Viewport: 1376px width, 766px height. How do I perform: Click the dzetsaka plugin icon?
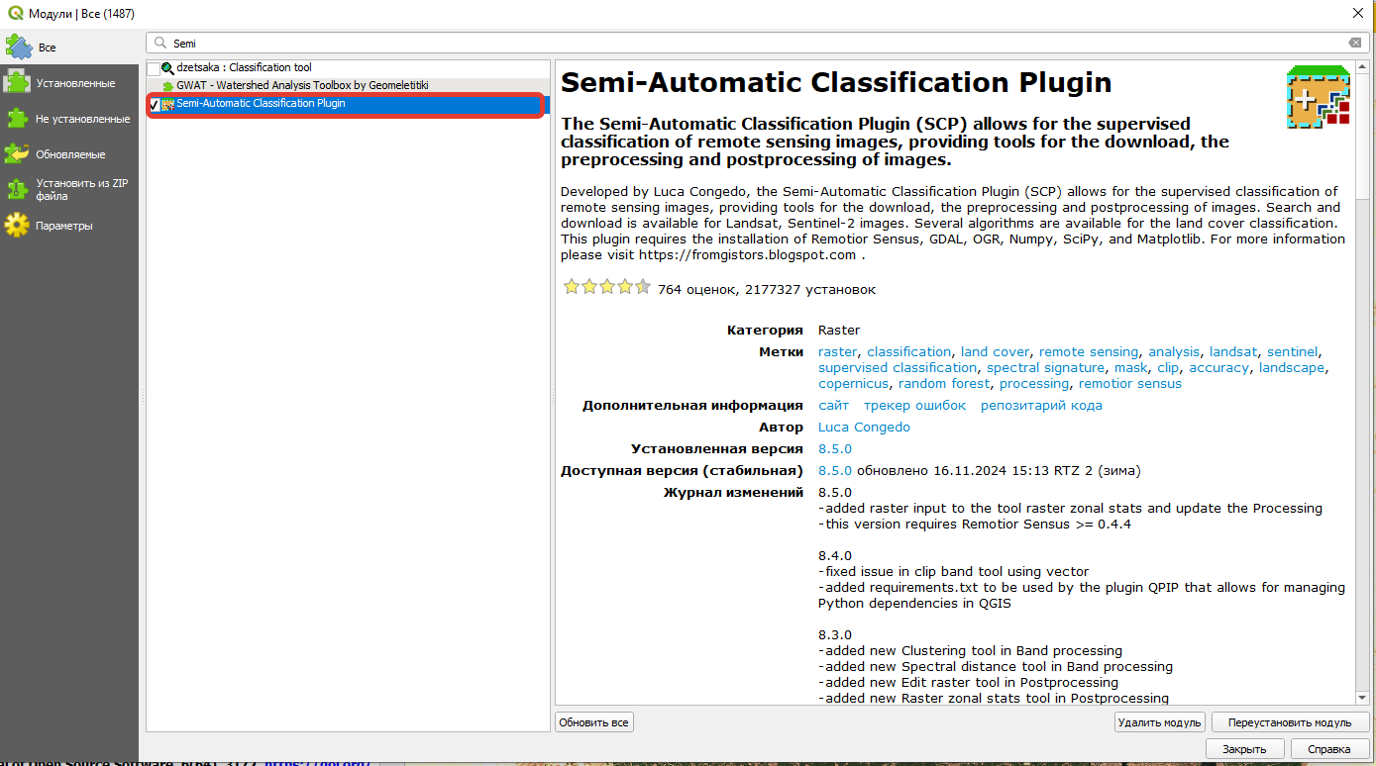[168, 68]
